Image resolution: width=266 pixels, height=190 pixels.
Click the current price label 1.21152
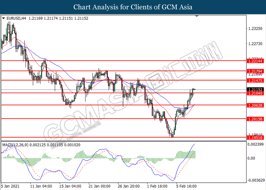[255, 89]
